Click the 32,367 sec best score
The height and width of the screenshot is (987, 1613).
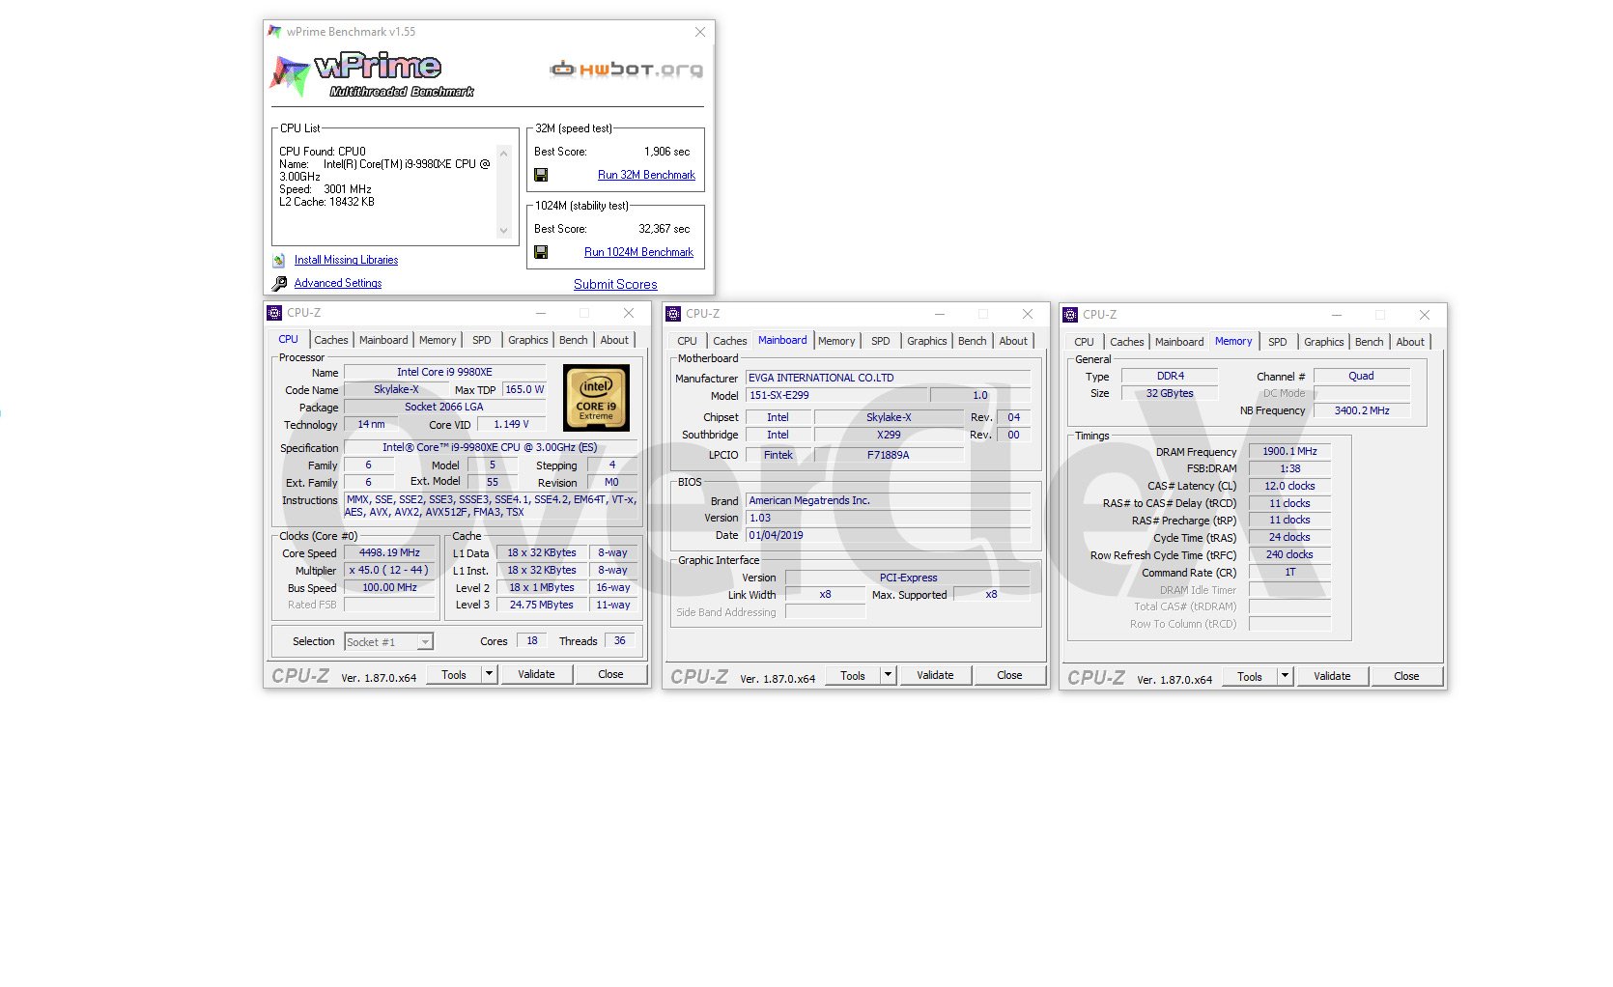[665, 229]
